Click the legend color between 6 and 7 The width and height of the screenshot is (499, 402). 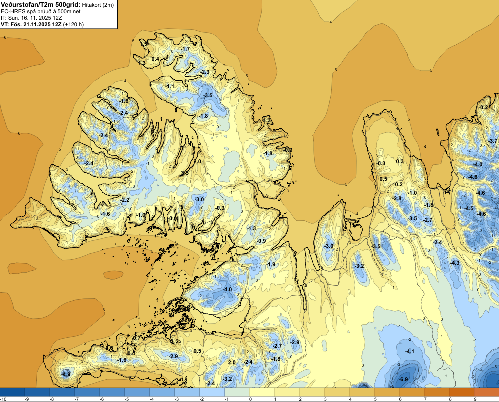(412, 392)
